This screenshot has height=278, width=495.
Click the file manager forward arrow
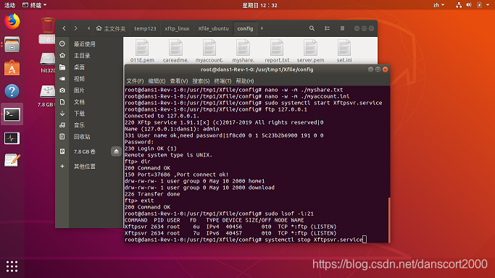click(76, 28)
